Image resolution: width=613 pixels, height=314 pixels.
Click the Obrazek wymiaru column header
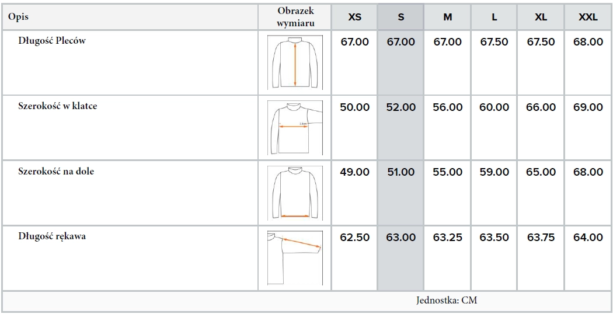[x=295, y=17]
